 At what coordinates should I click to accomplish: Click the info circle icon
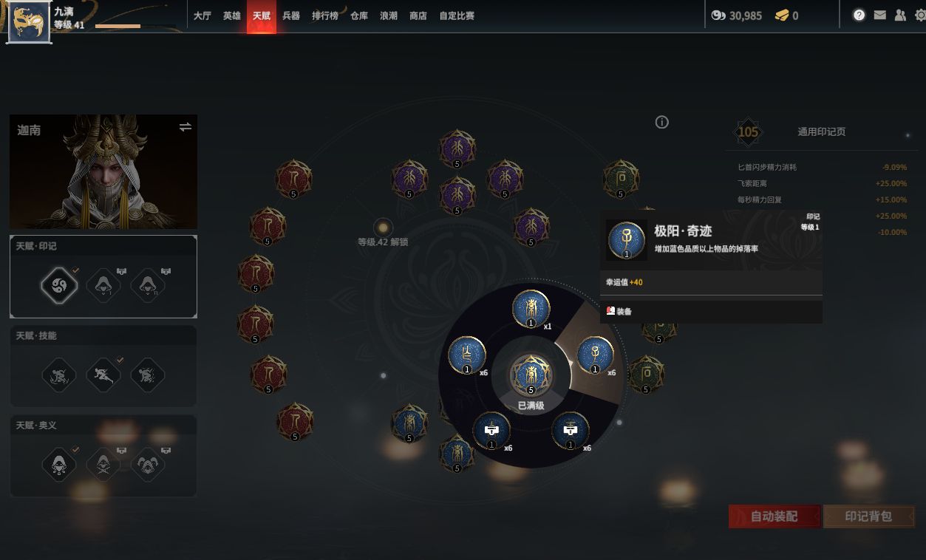[x=662, y=122]
